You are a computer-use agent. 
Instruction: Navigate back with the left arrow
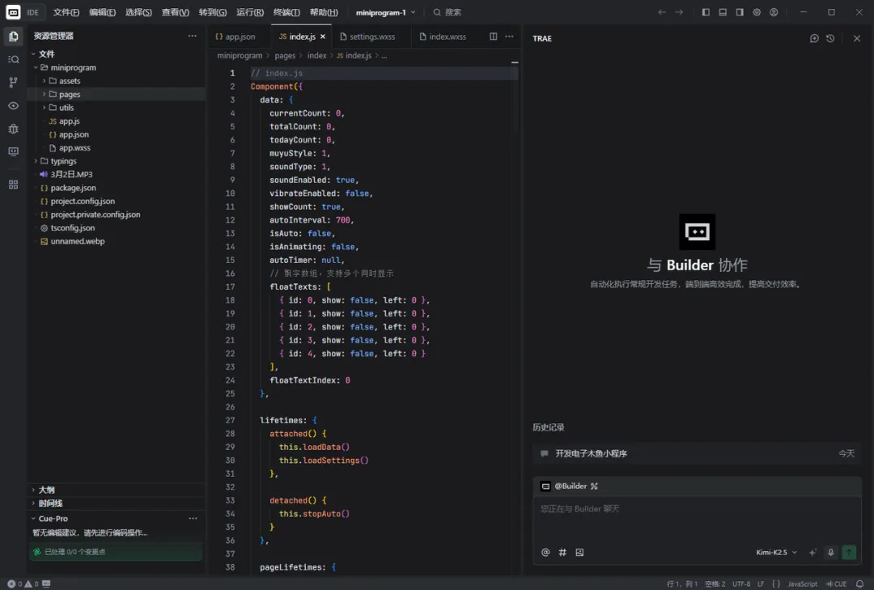pyautogui.click(x=662, y=12)
